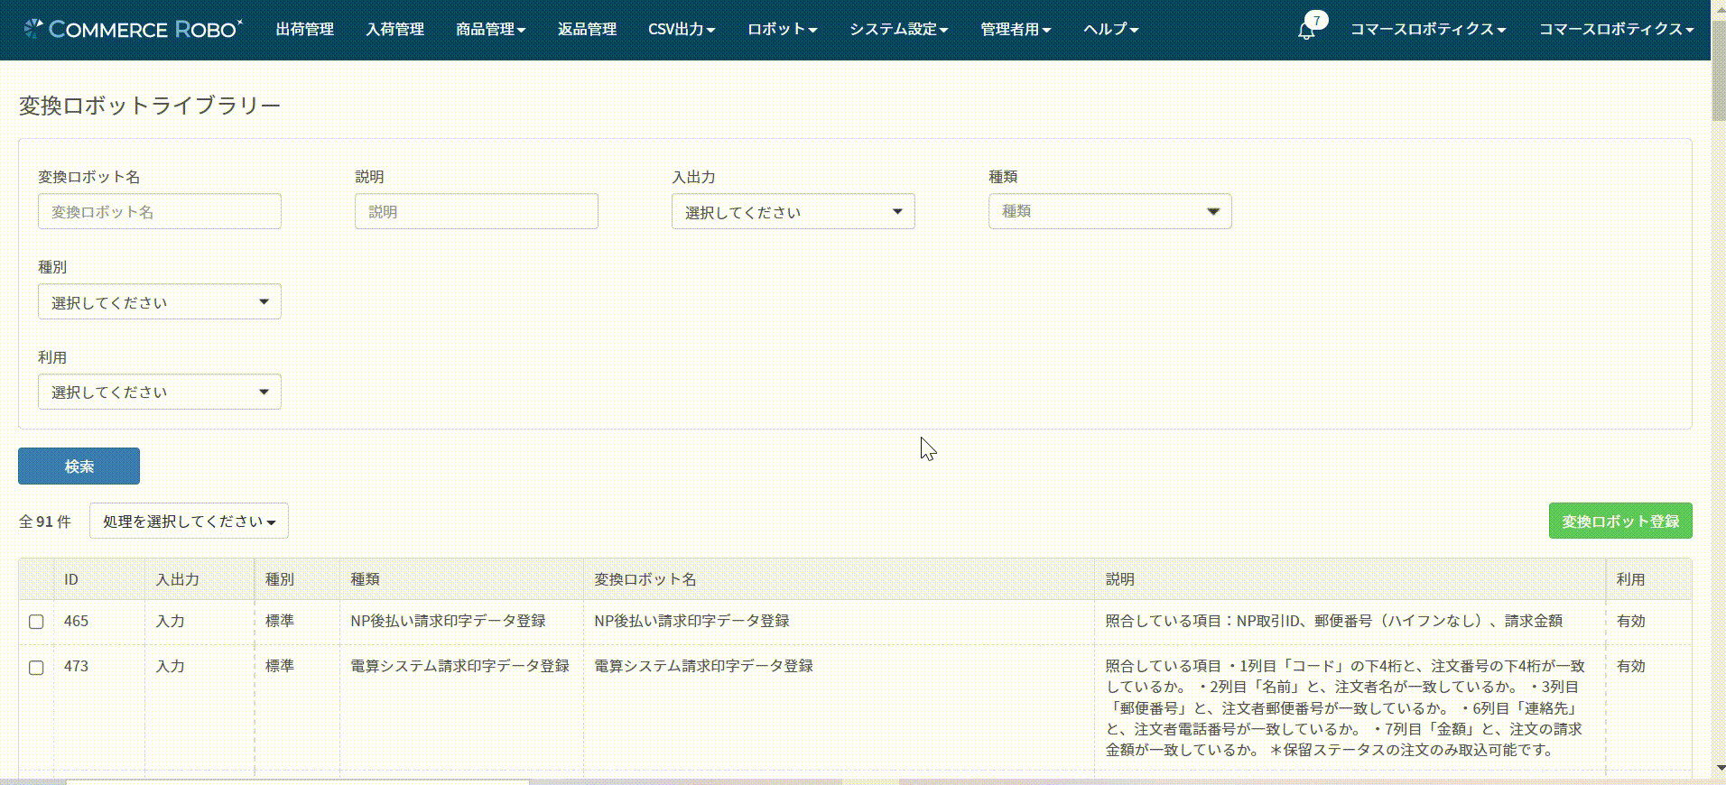The width and height of the screenshot is (1726, 785).
Task: Click 有効 status in row 465
Action: pyautogui.click(x=1630, y=621)
